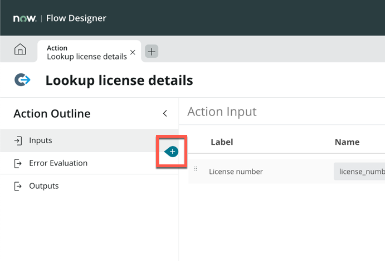Open a new tab with plus button
385x261 pixels.
click(x=152, y=52)
